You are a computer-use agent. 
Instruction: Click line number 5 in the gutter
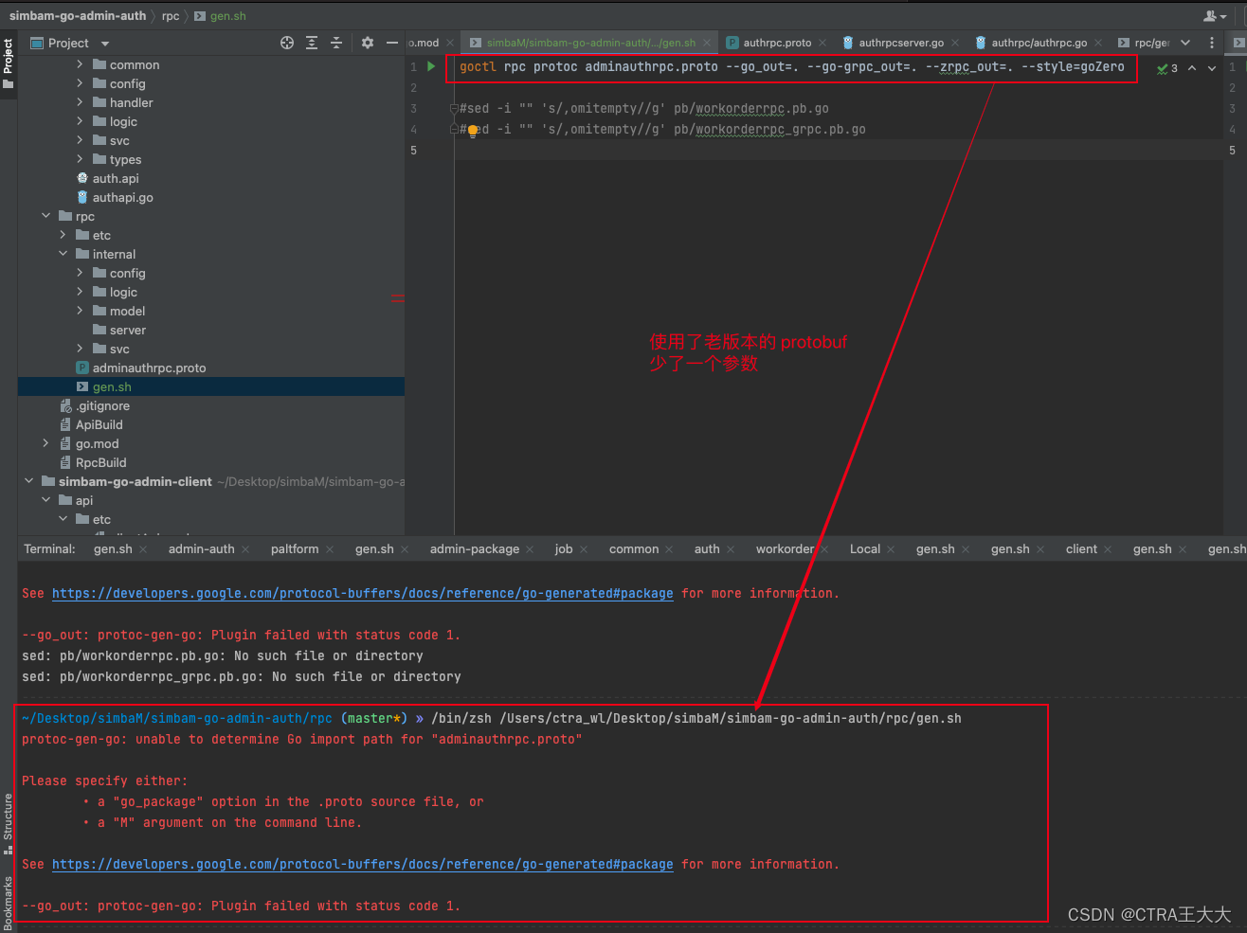pyautogui.click(x=413, y=150)
